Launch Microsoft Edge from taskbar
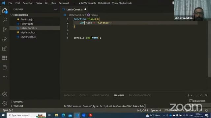This screenshot has width=211, height=118. (63, 115)
